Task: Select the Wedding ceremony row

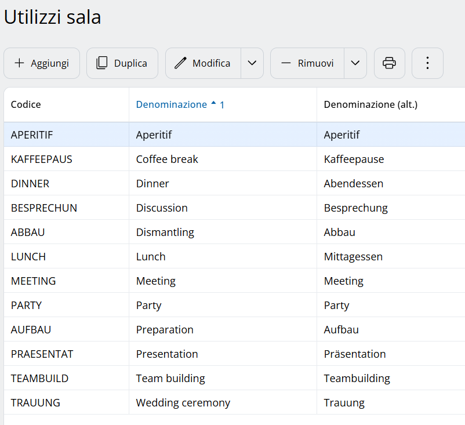Action: point(183,402)
